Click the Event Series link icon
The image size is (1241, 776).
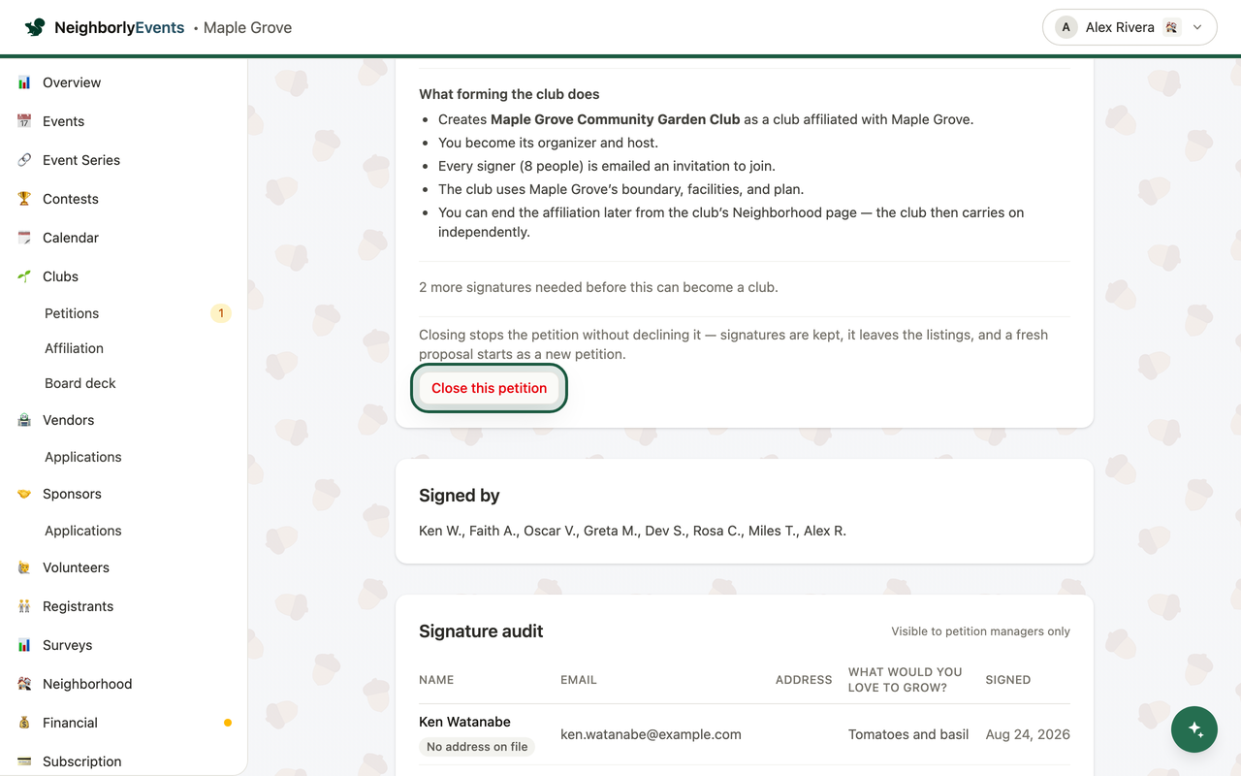(x=24, y=160)
